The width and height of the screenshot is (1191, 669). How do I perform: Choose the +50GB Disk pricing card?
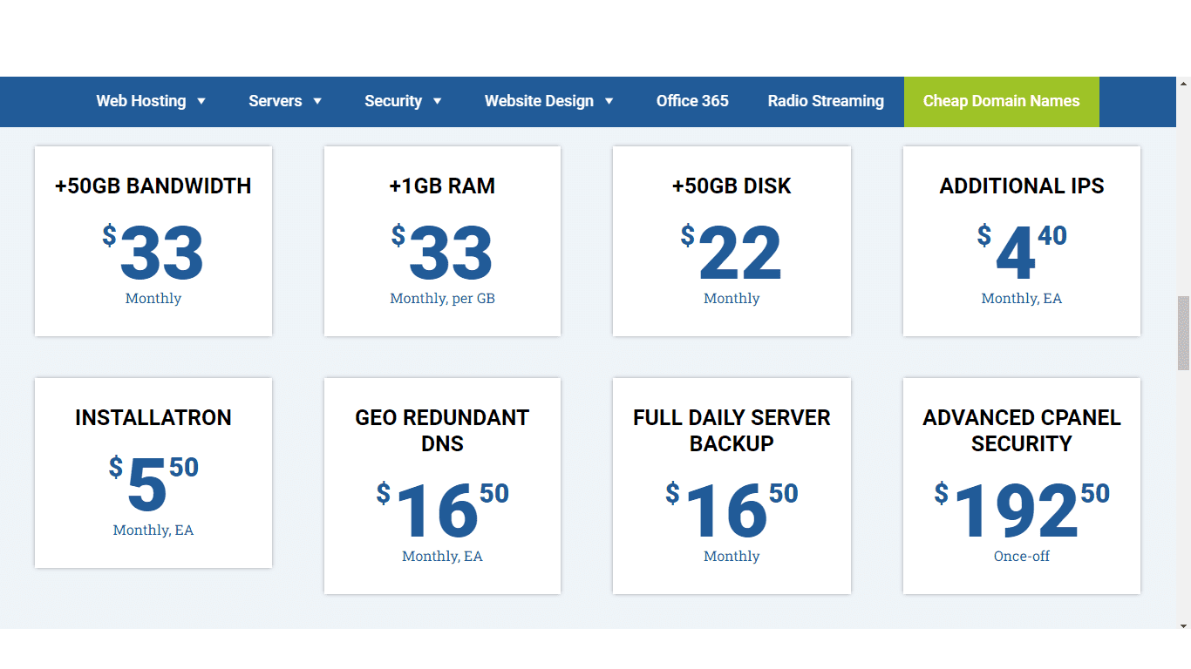coord(732,241)
